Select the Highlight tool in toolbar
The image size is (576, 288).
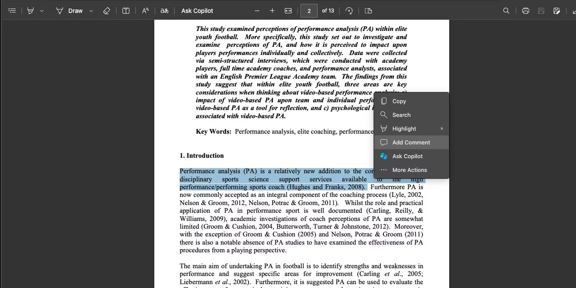[31, 11]
